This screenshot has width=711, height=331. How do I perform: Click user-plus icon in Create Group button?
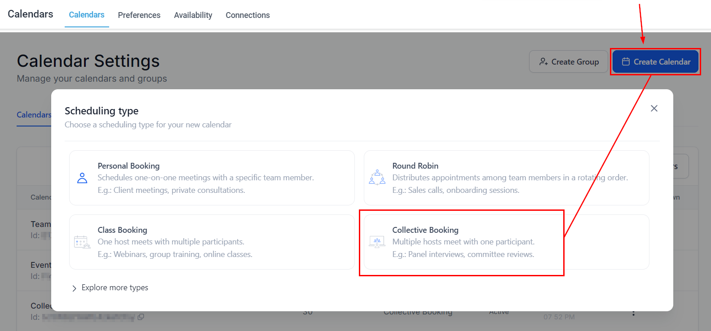tap(543, 62)
